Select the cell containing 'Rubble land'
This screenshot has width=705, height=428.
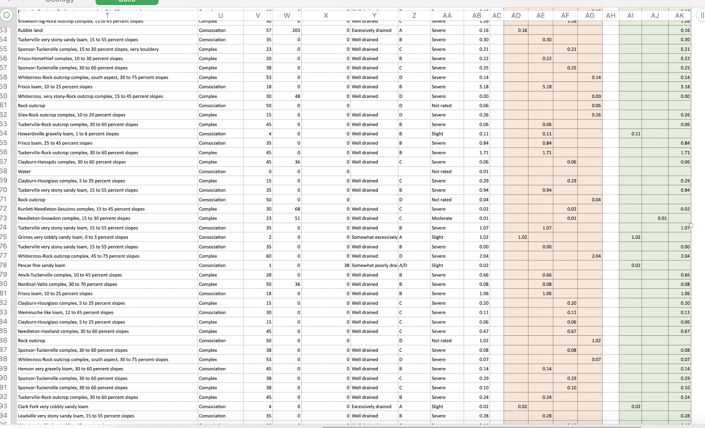point(40,30)
